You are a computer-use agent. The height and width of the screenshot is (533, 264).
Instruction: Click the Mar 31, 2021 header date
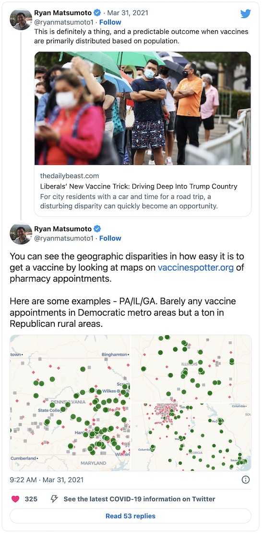tap(128, 13)
